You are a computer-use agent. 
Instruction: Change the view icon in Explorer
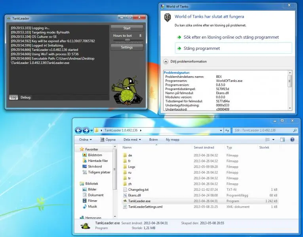tap(267, 139)
